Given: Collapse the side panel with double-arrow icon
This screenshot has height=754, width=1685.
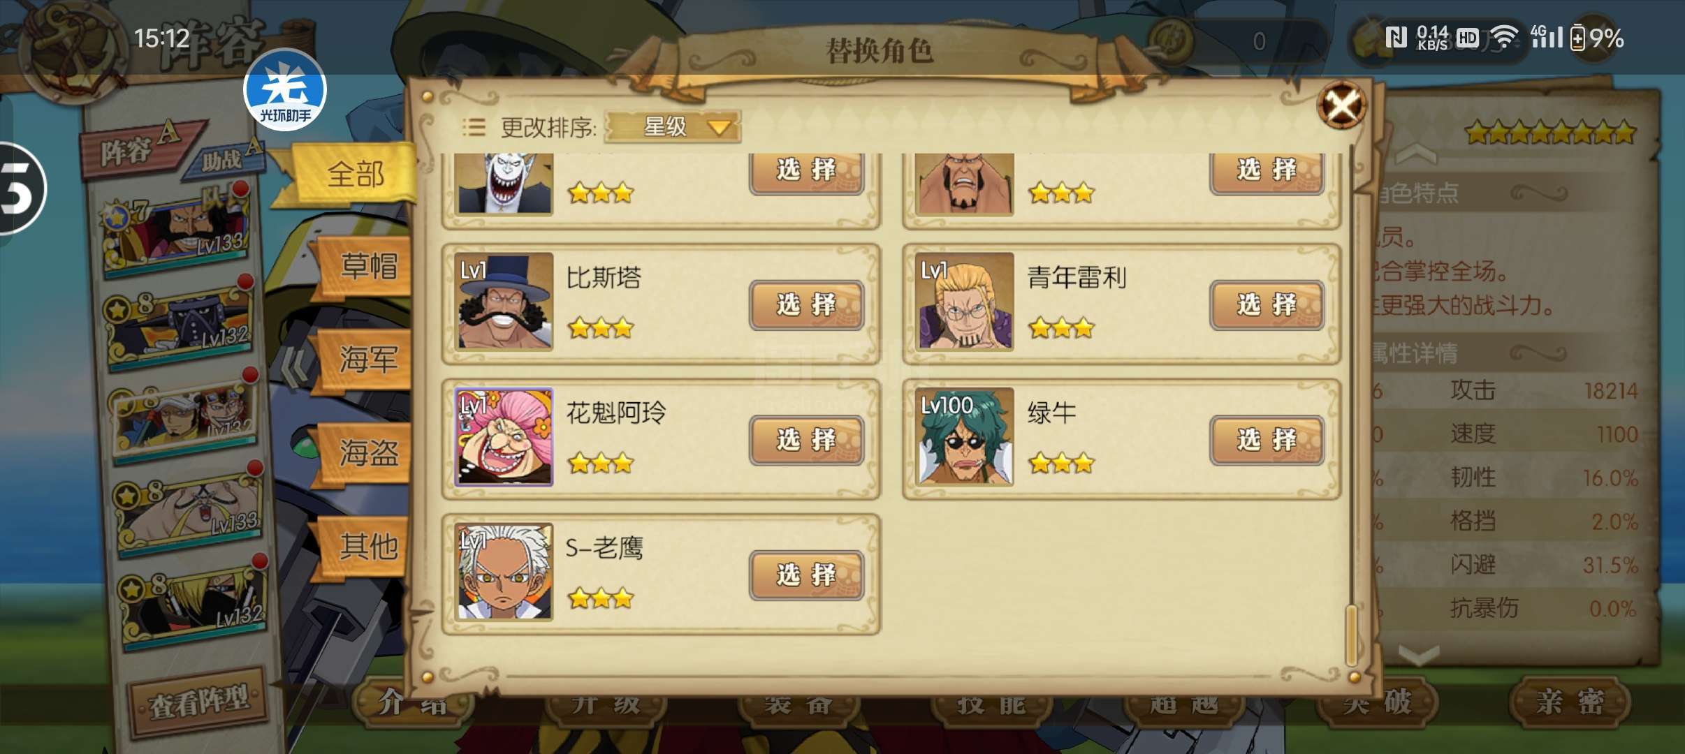Looking at the screenshot, I should click(x=293, y=365).
